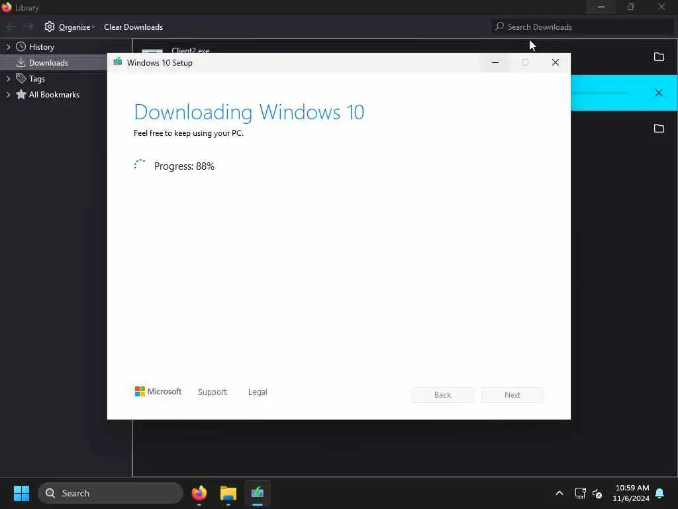
Task: Select History in the Library sidebar
Action: pyautogui.click(x=42, y=47)
